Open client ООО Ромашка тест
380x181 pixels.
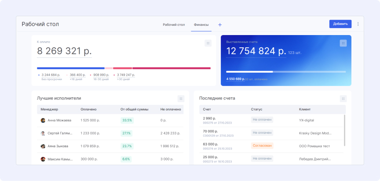[x=314, y=146]
